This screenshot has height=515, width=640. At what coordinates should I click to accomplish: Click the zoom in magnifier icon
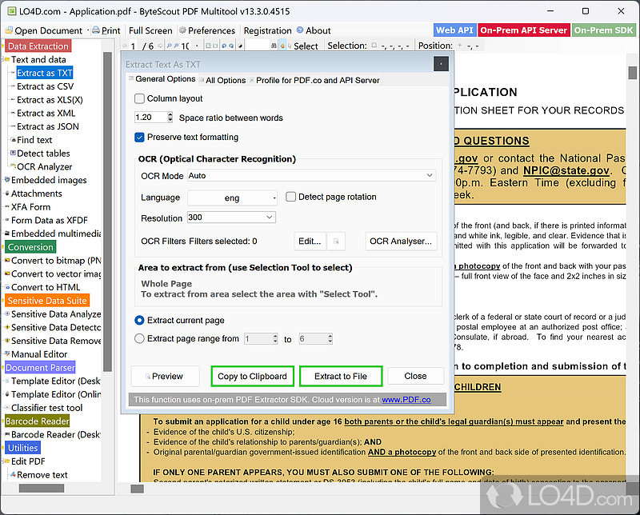(176, 46)
